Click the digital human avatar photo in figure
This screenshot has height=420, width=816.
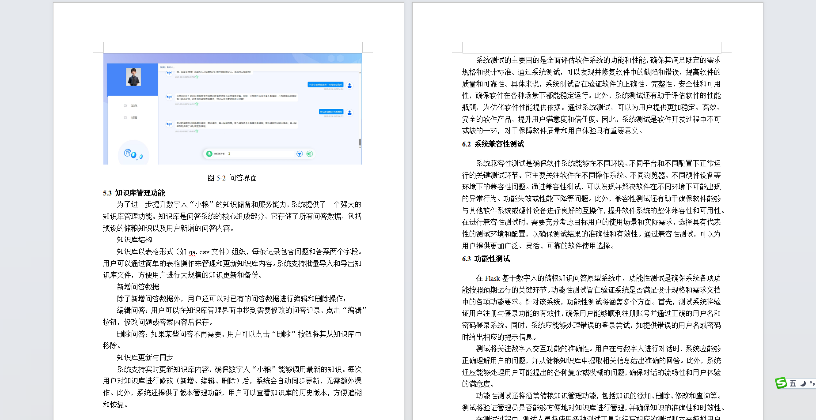133,77
